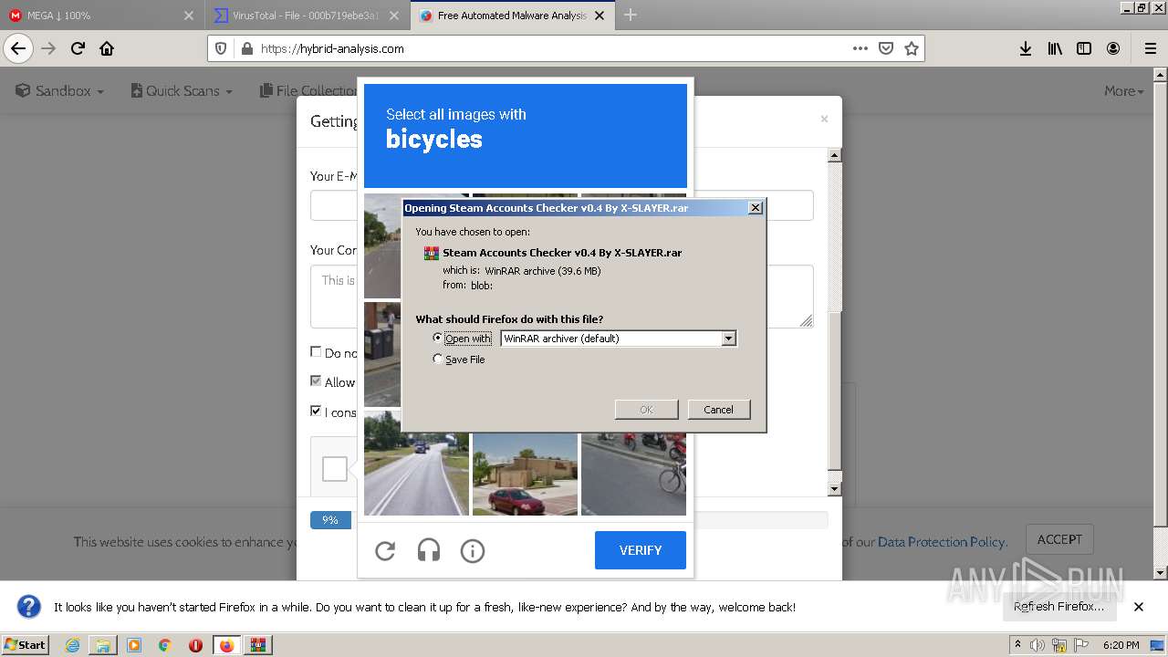Get an audio captcha challenge
The height and width of the screenshot is (657, 1168).
pyautogui.click(x=429, y=550)
